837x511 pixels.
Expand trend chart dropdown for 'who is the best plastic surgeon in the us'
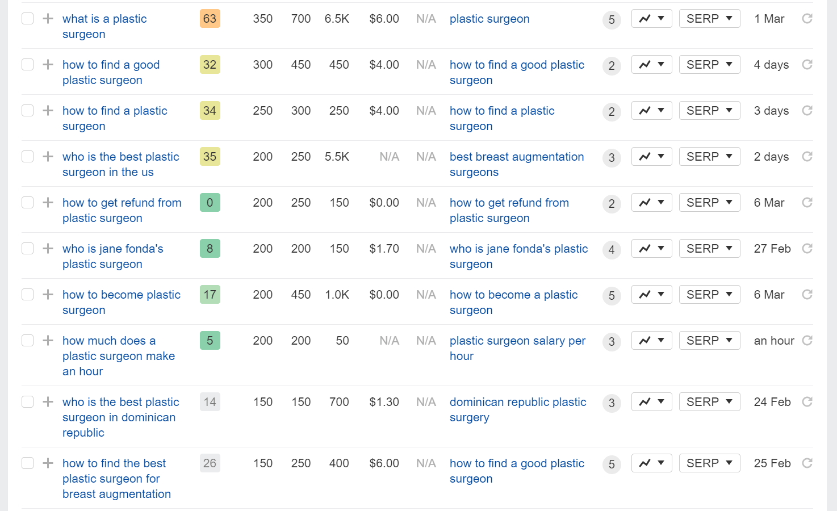651,157
